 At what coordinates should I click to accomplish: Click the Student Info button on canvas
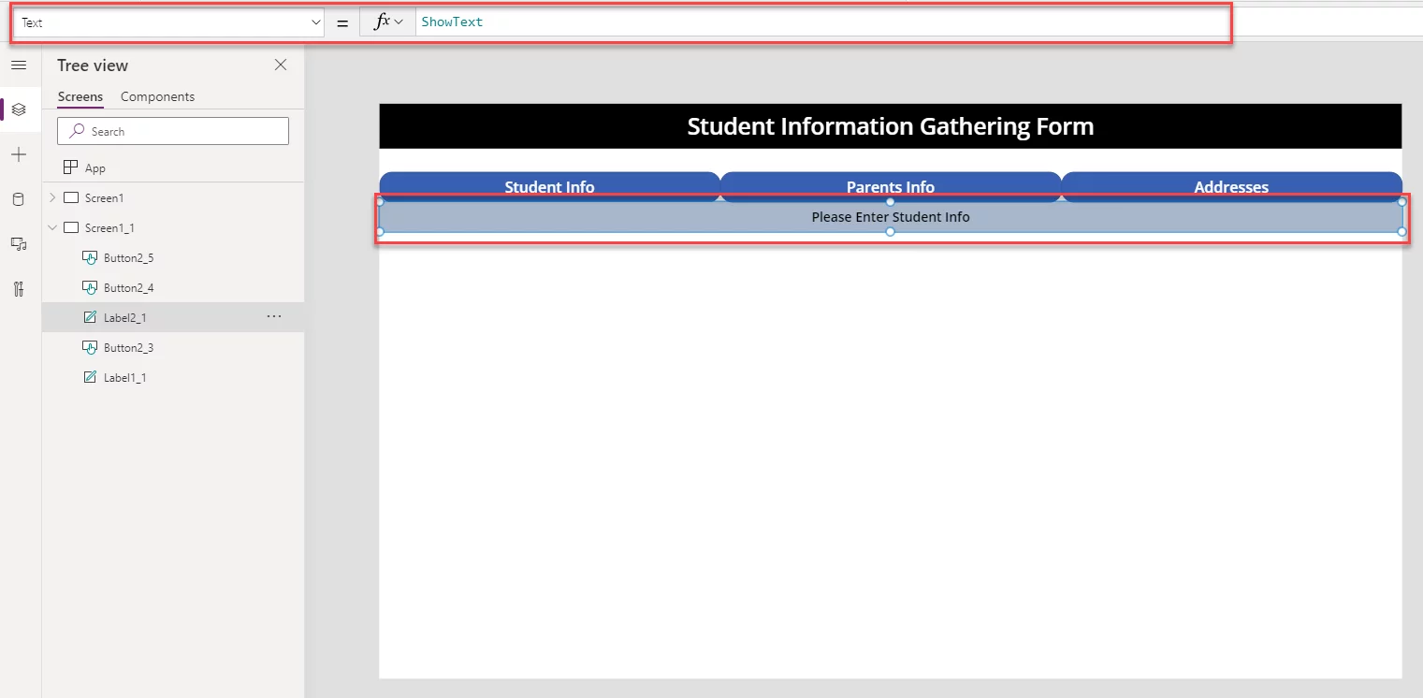coord(549,186)
